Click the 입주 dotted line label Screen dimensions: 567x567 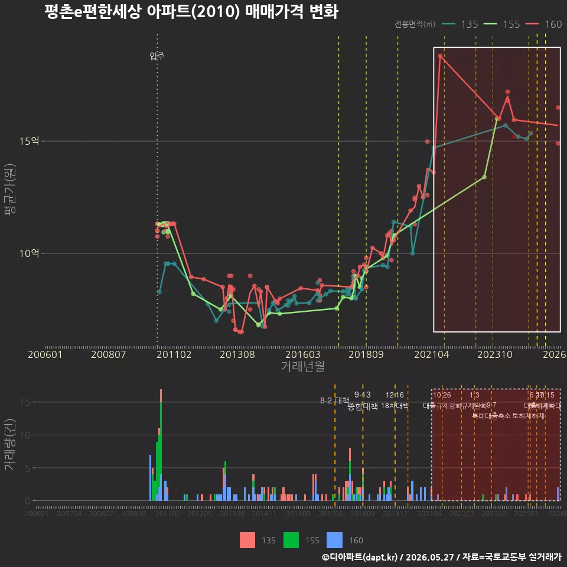pyautogui.click(x=157, y=56)
